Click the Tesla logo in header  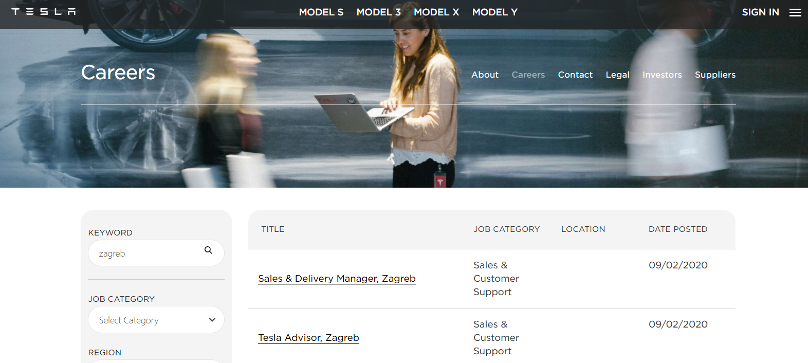click(x=44, y=11)
